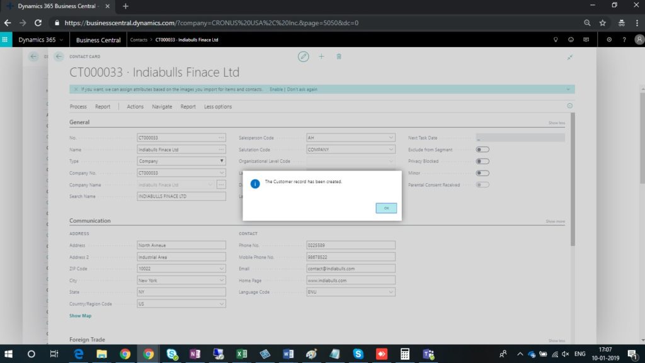Expand the notification bar chevron

pos(568,89)
